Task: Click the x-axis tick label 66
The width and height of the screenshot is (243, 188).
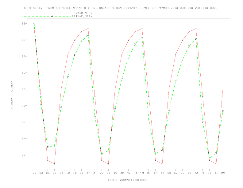Action: click(183, 173)
